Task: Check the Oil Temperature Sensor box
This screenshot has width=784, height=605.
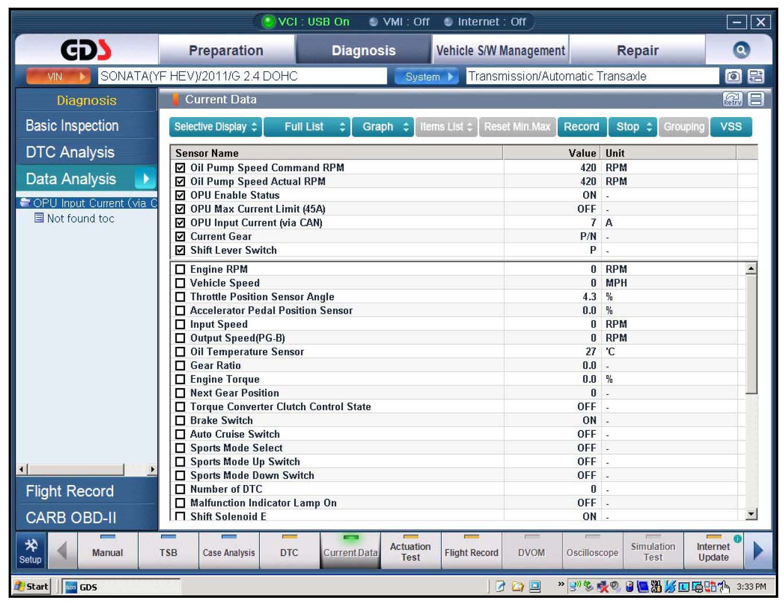Action: click(180, 352)
